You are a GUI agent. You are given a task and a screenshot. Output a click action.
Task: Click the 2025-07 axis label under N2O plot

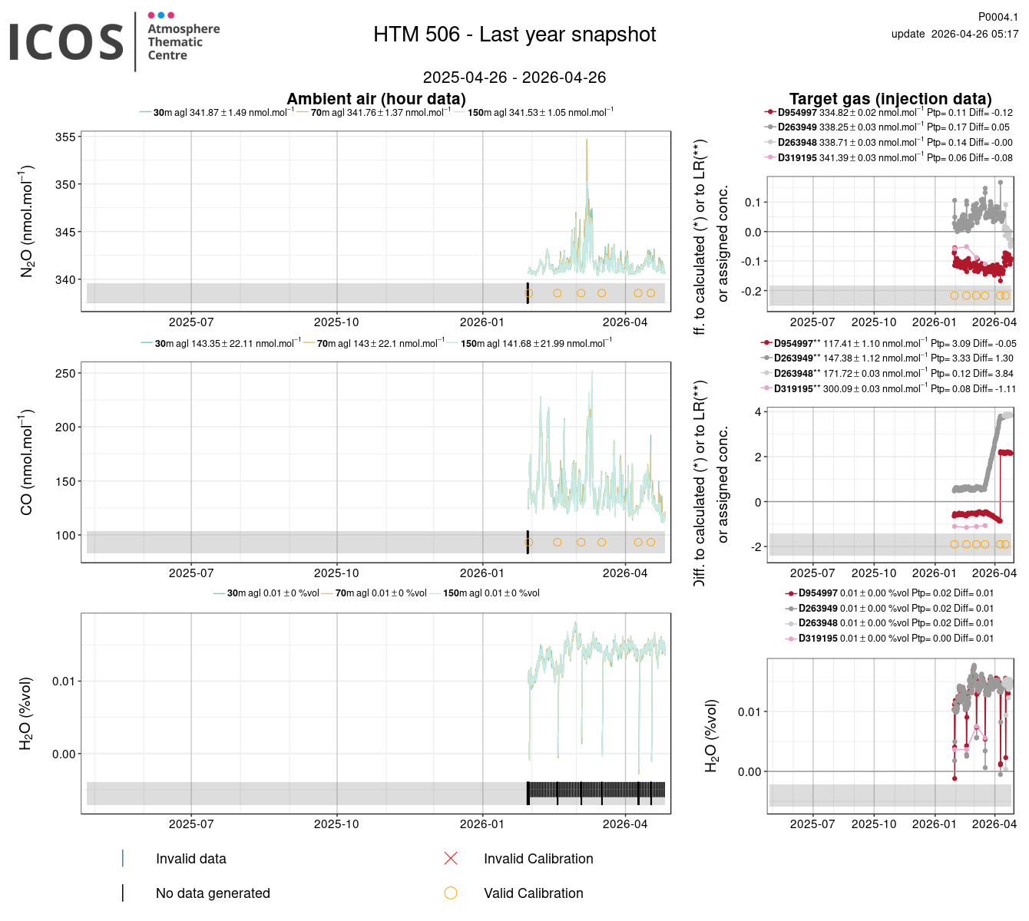coord(191,322)
